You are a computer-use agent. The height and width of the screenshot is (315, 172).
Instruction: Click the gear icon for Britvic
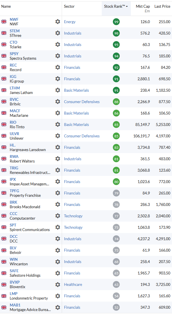coord(58,101)
